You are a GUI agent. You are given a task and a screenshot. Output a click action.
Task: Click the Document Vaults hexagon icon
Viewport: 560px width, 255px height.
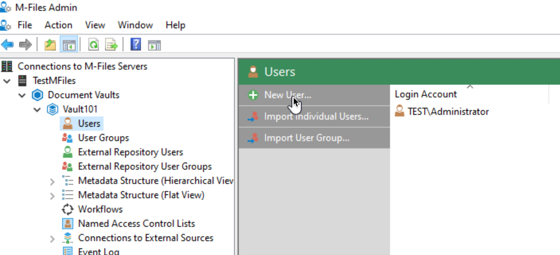(x=37, y=95)
